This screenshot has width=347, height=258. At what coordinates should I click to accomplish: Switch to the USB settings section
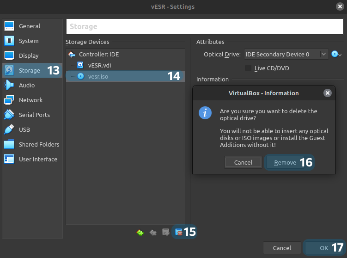(x=24, y=129)
